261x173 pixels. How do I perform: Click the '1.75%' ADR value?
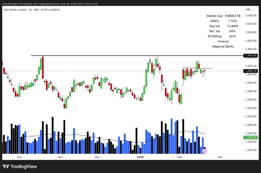pos(232,21)
